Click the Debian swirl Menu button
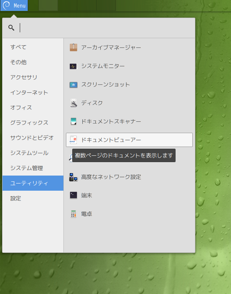 point(14,5)
